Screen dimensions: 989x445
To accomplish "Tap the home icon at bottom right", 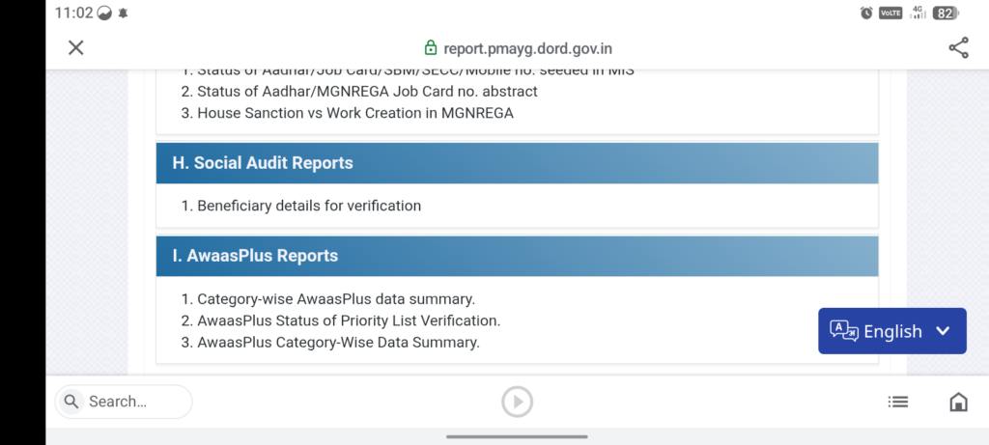I will 958,402.
